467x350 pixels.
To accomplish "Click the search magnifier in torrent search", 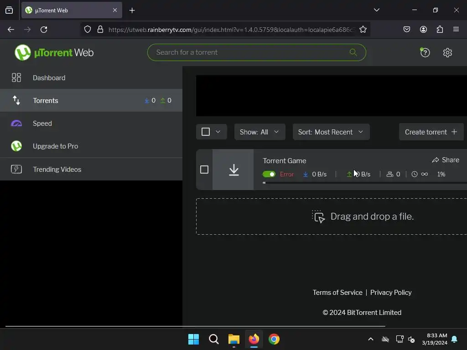I will click(353, 52).
